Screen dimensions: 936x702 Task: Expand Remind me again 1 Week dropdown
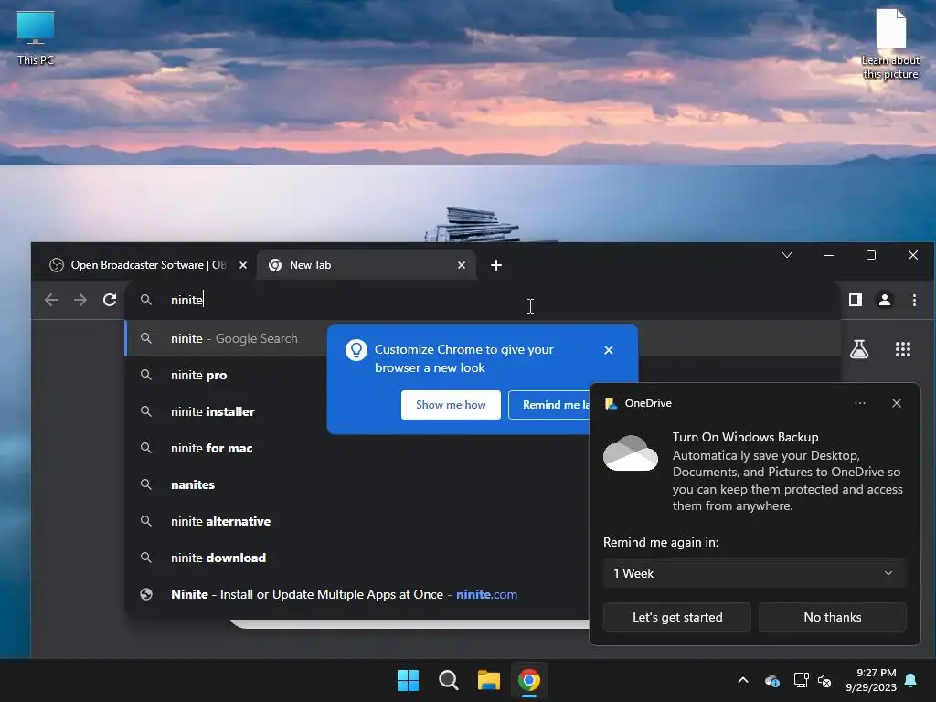754,573
